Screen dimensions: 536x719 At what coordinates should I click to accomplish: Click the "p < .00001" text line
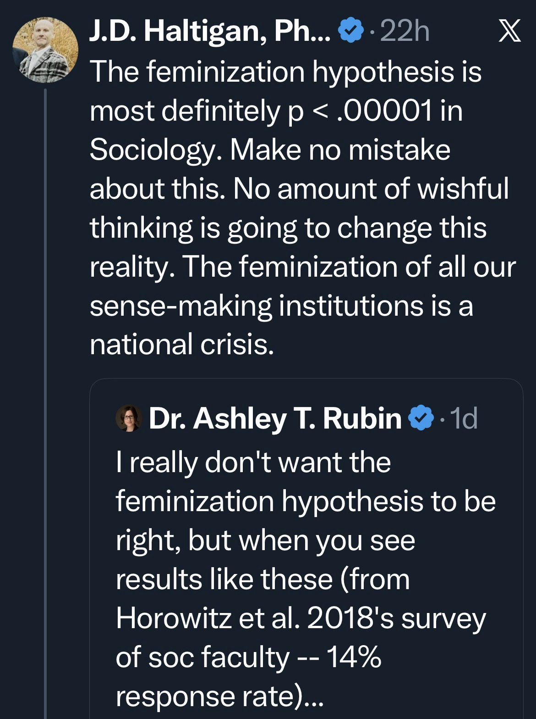click(x=276, y=111)
